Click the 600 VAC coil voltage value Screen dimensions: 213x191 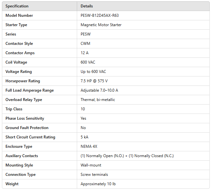88,62
